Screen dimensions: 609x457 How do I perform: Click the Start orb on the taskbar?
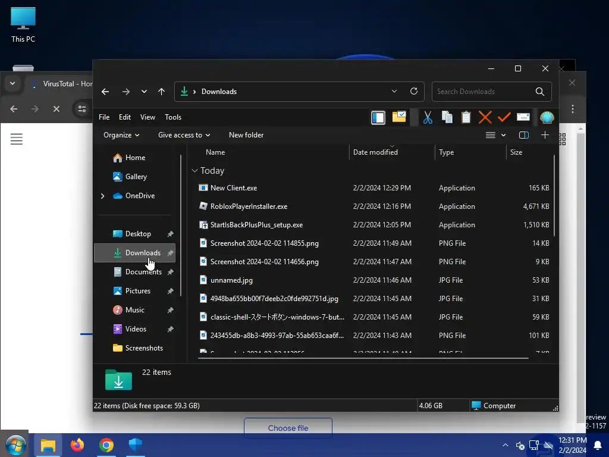click(15, 445)
